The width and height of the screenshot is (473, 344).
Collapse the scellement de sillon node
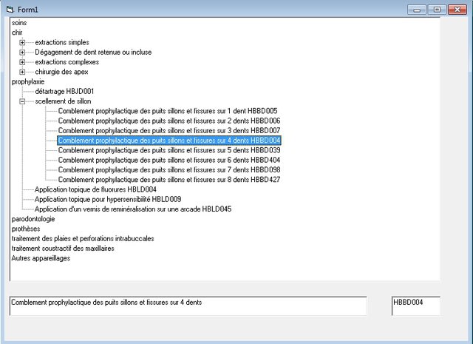22,101
